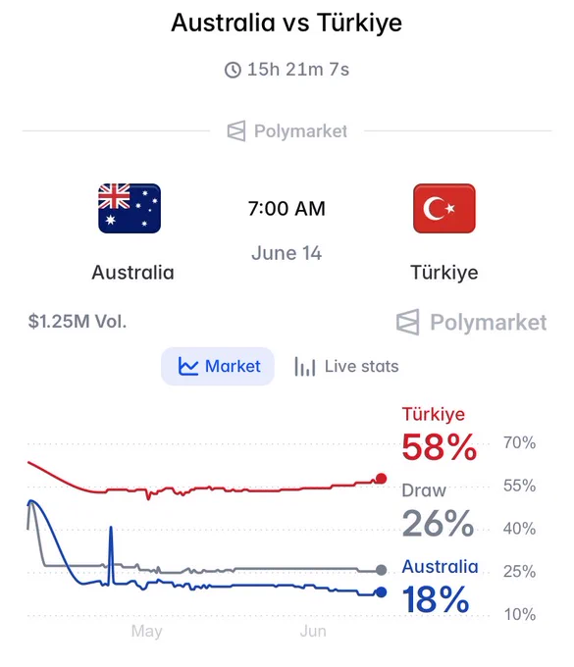Click the Australia team name

point(132,273)
